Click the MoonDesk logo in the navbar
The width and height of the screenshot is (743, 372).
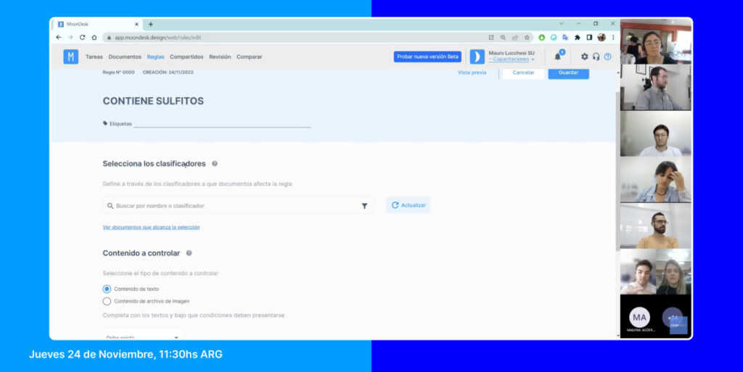pyautogui.click(x=70, y=57)
